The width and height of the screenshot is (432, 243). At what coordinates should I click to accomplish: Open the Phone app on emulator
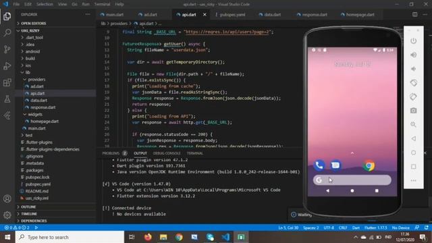pyautogui.click(x=319, y=165)
